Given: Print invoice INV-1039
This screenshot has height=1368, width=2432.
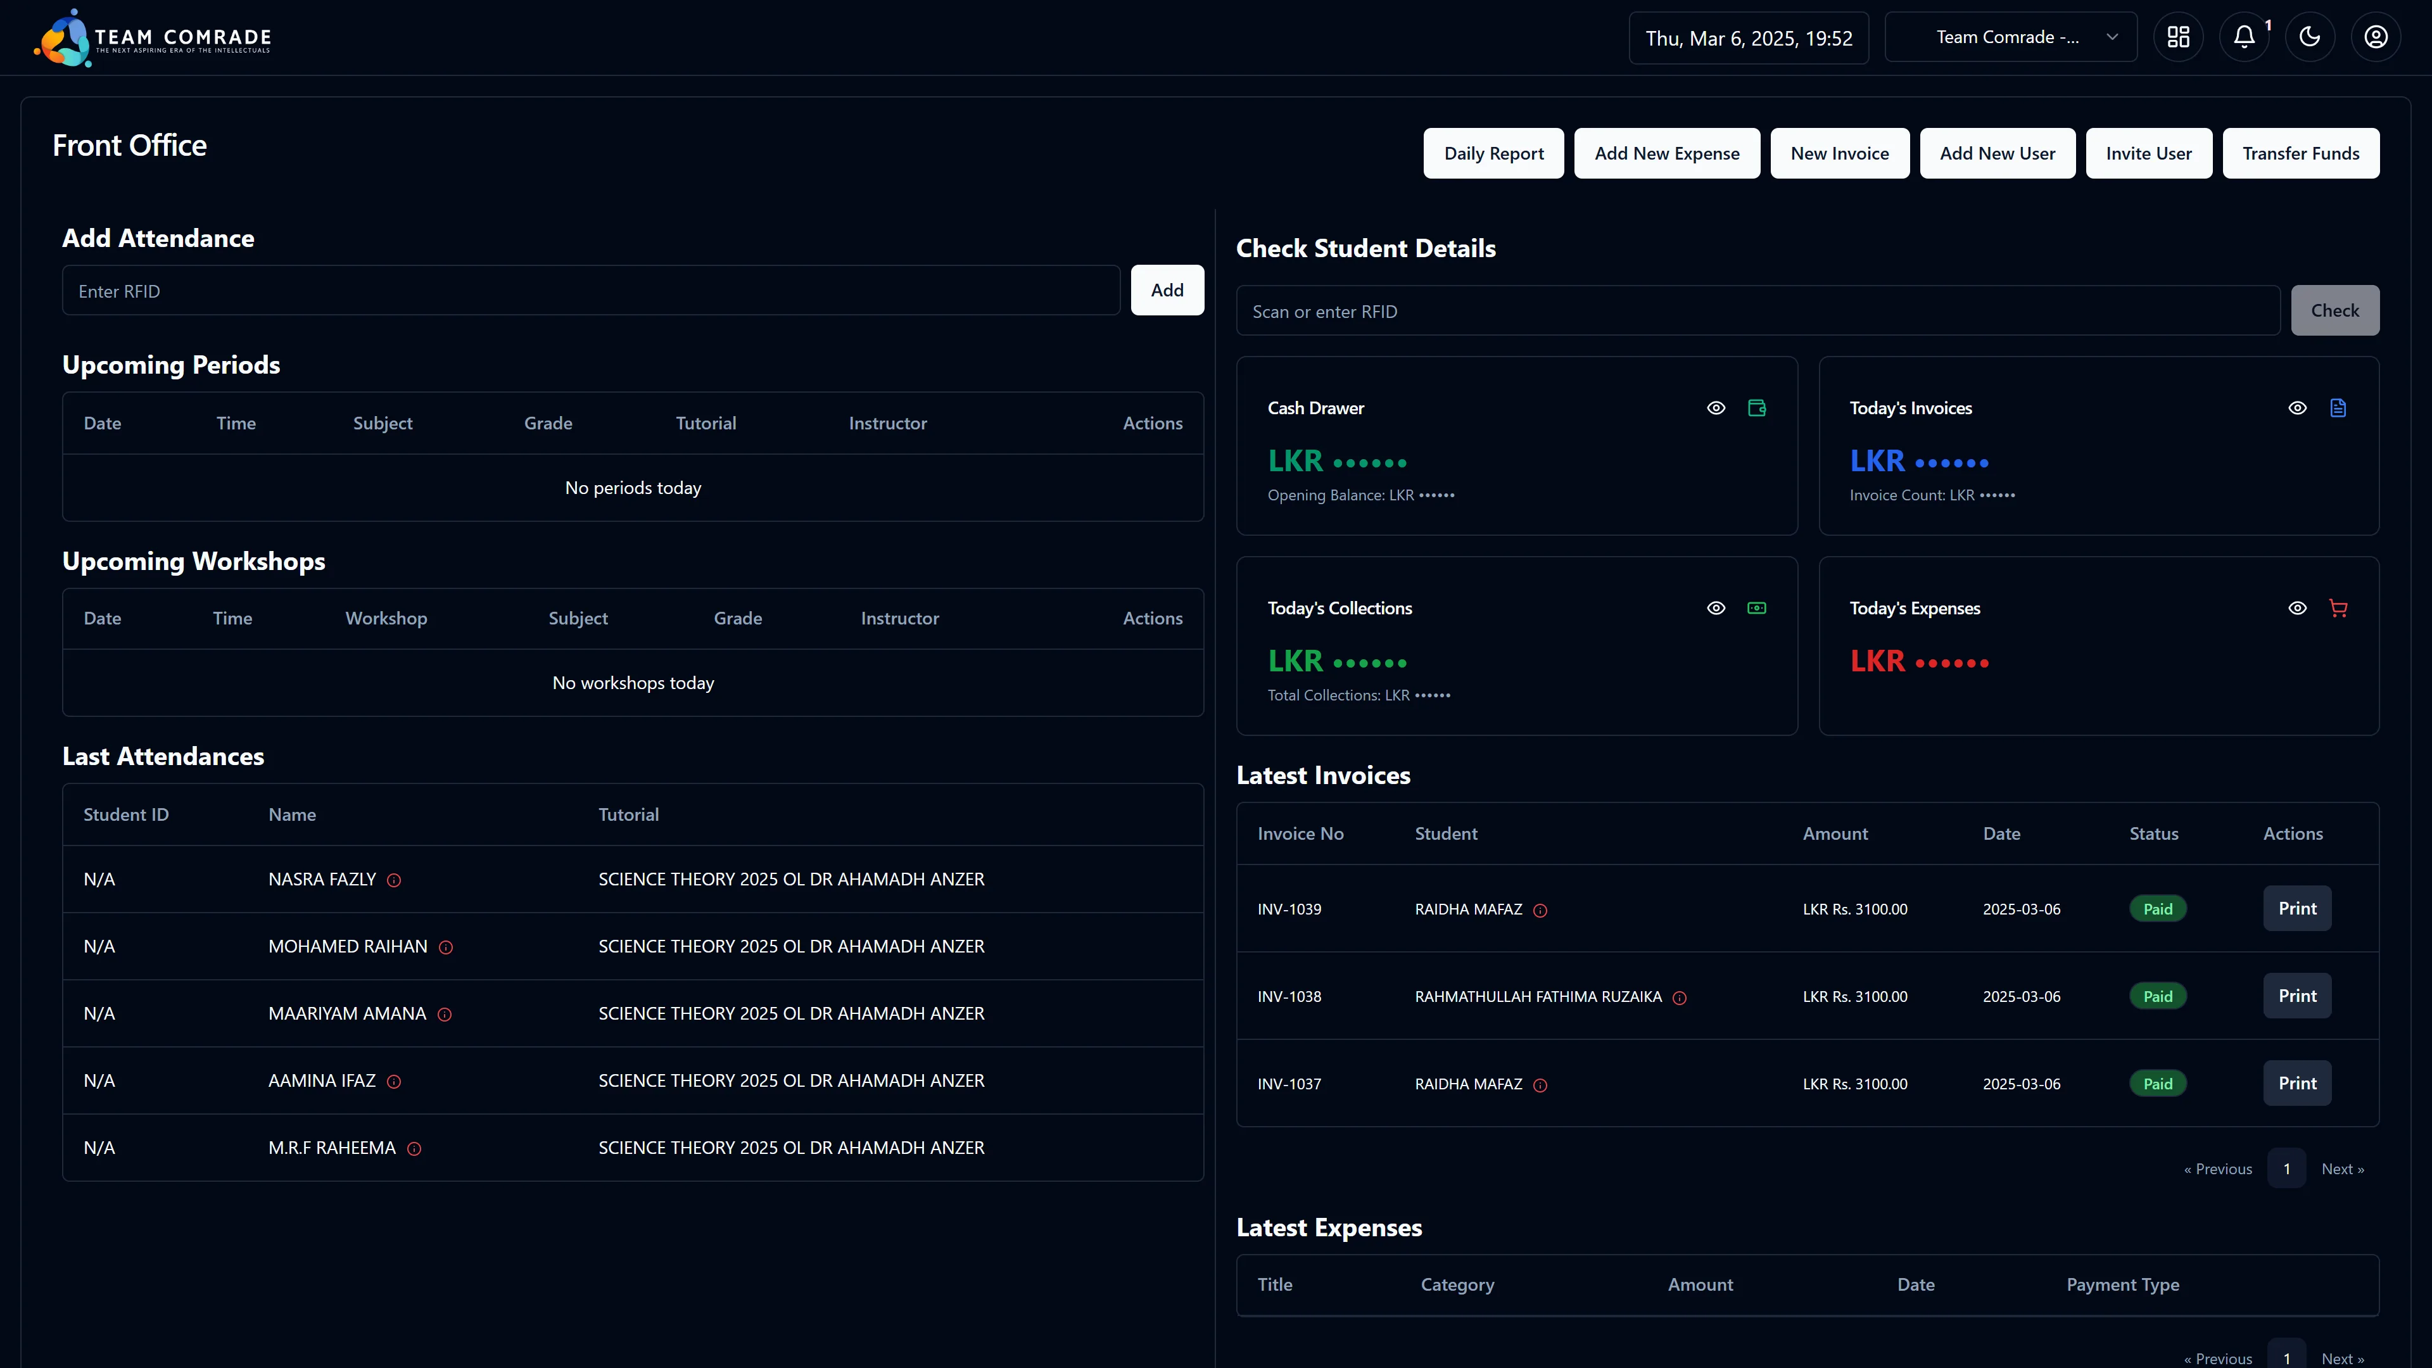Looking at the screenshot, I should (2296, 908).
